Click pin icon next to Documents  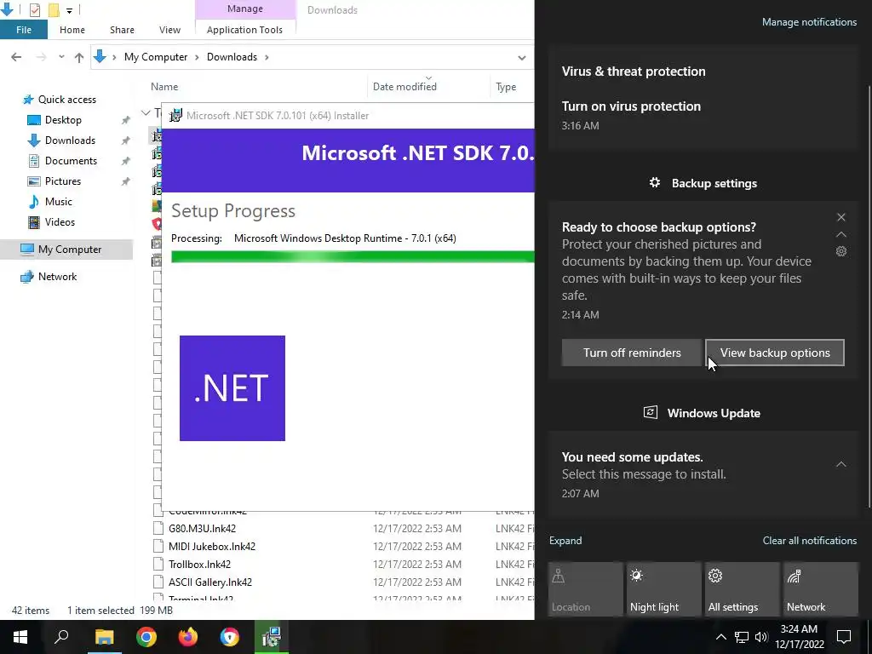126,161
